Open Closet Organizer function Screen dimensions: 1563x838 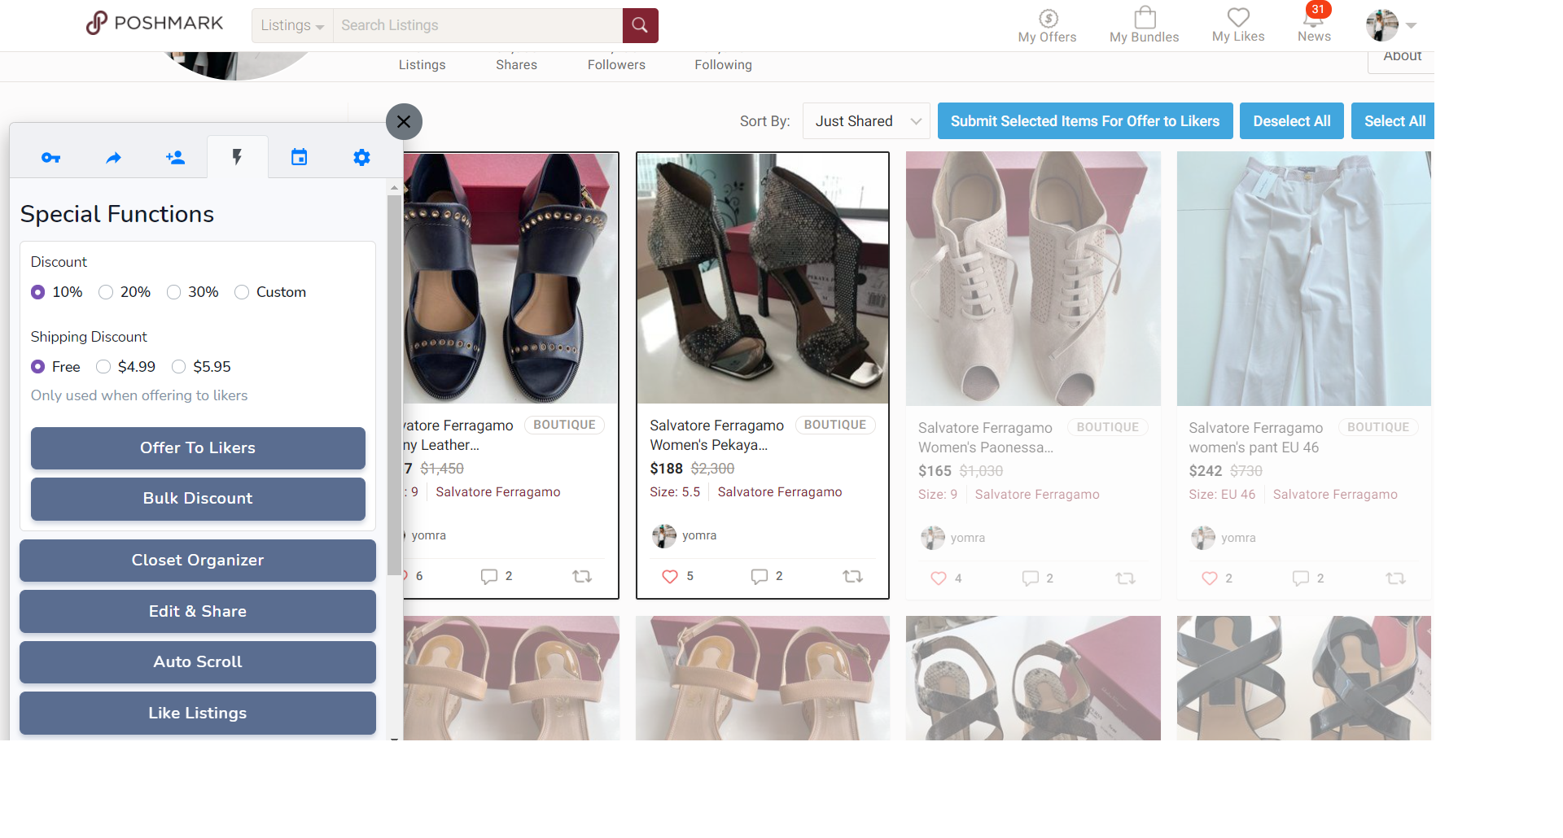tap(198, 561)
